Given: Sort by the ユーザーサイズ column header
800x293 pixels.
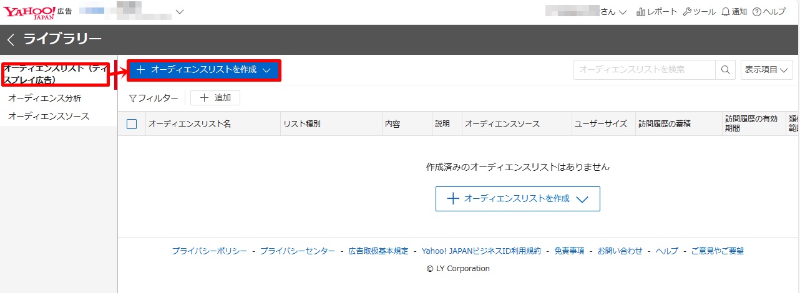Looking at the screenshot, I should tap(600, 124).
